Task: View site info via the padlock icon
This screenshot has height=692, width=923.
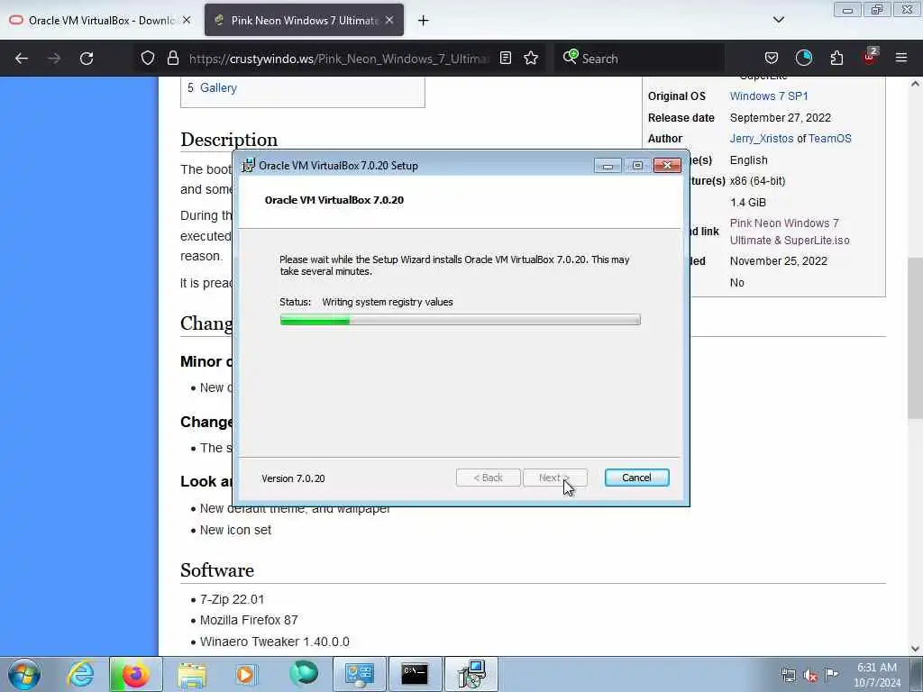Action: coord(172,58)
